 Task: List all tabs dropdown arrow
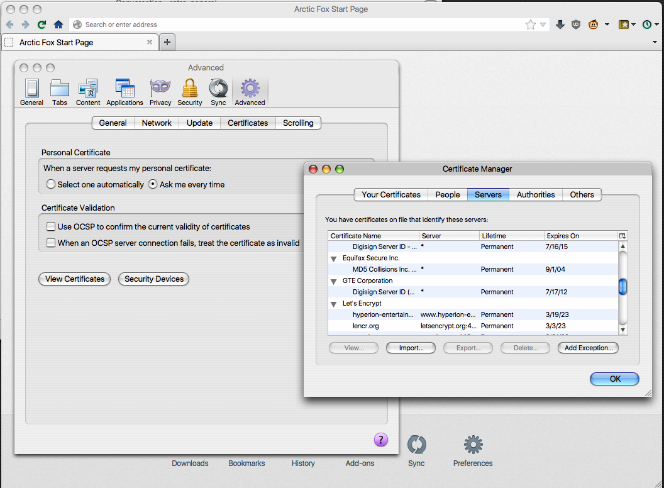pyautogui.click(x=655, y=42)
